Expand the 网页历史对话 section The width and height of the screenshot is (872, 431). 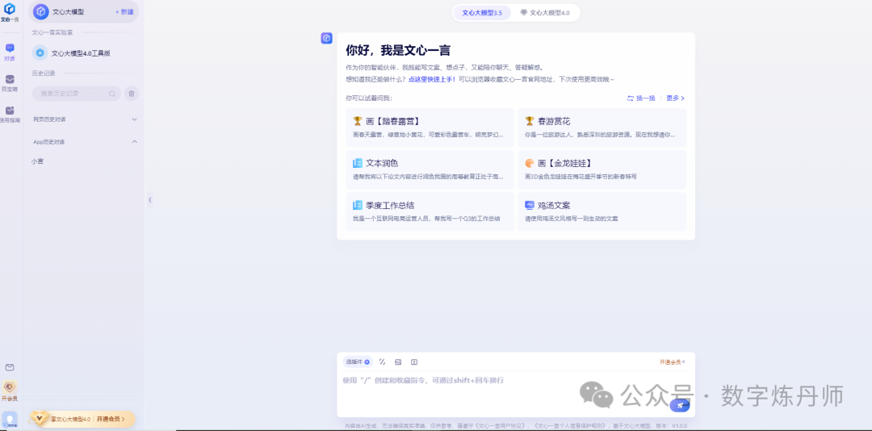pyautogui.click(x=134, y=119)
